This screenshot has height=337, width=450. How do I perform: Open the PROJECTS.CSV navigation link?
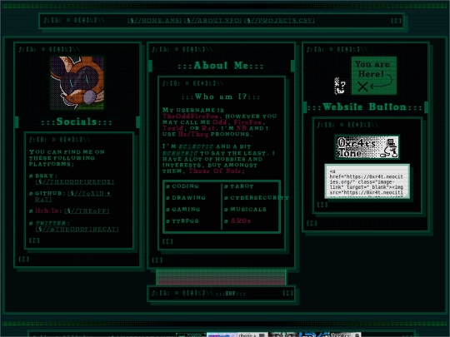tap(279, 20)
